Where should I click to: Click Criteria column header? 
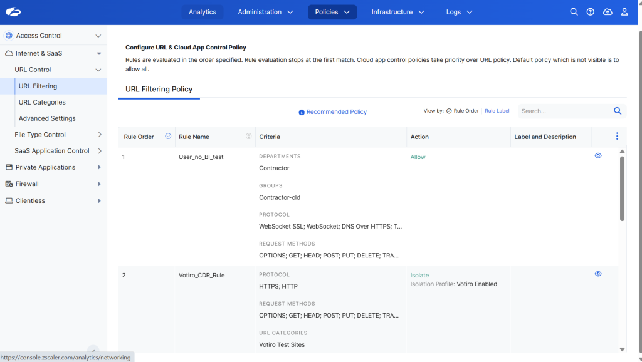click(x=270, y=137)
